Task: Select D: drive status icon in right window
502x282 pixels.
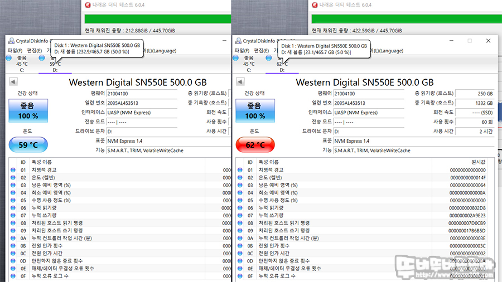Action: 269,58
